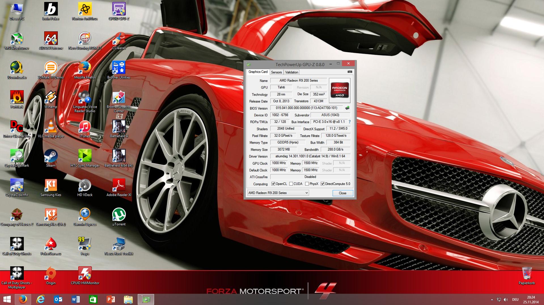Open Outlook from the taskbar
The height and width of the screenshot is (305, 544).
pyautogui.click(x=58, y=299)
